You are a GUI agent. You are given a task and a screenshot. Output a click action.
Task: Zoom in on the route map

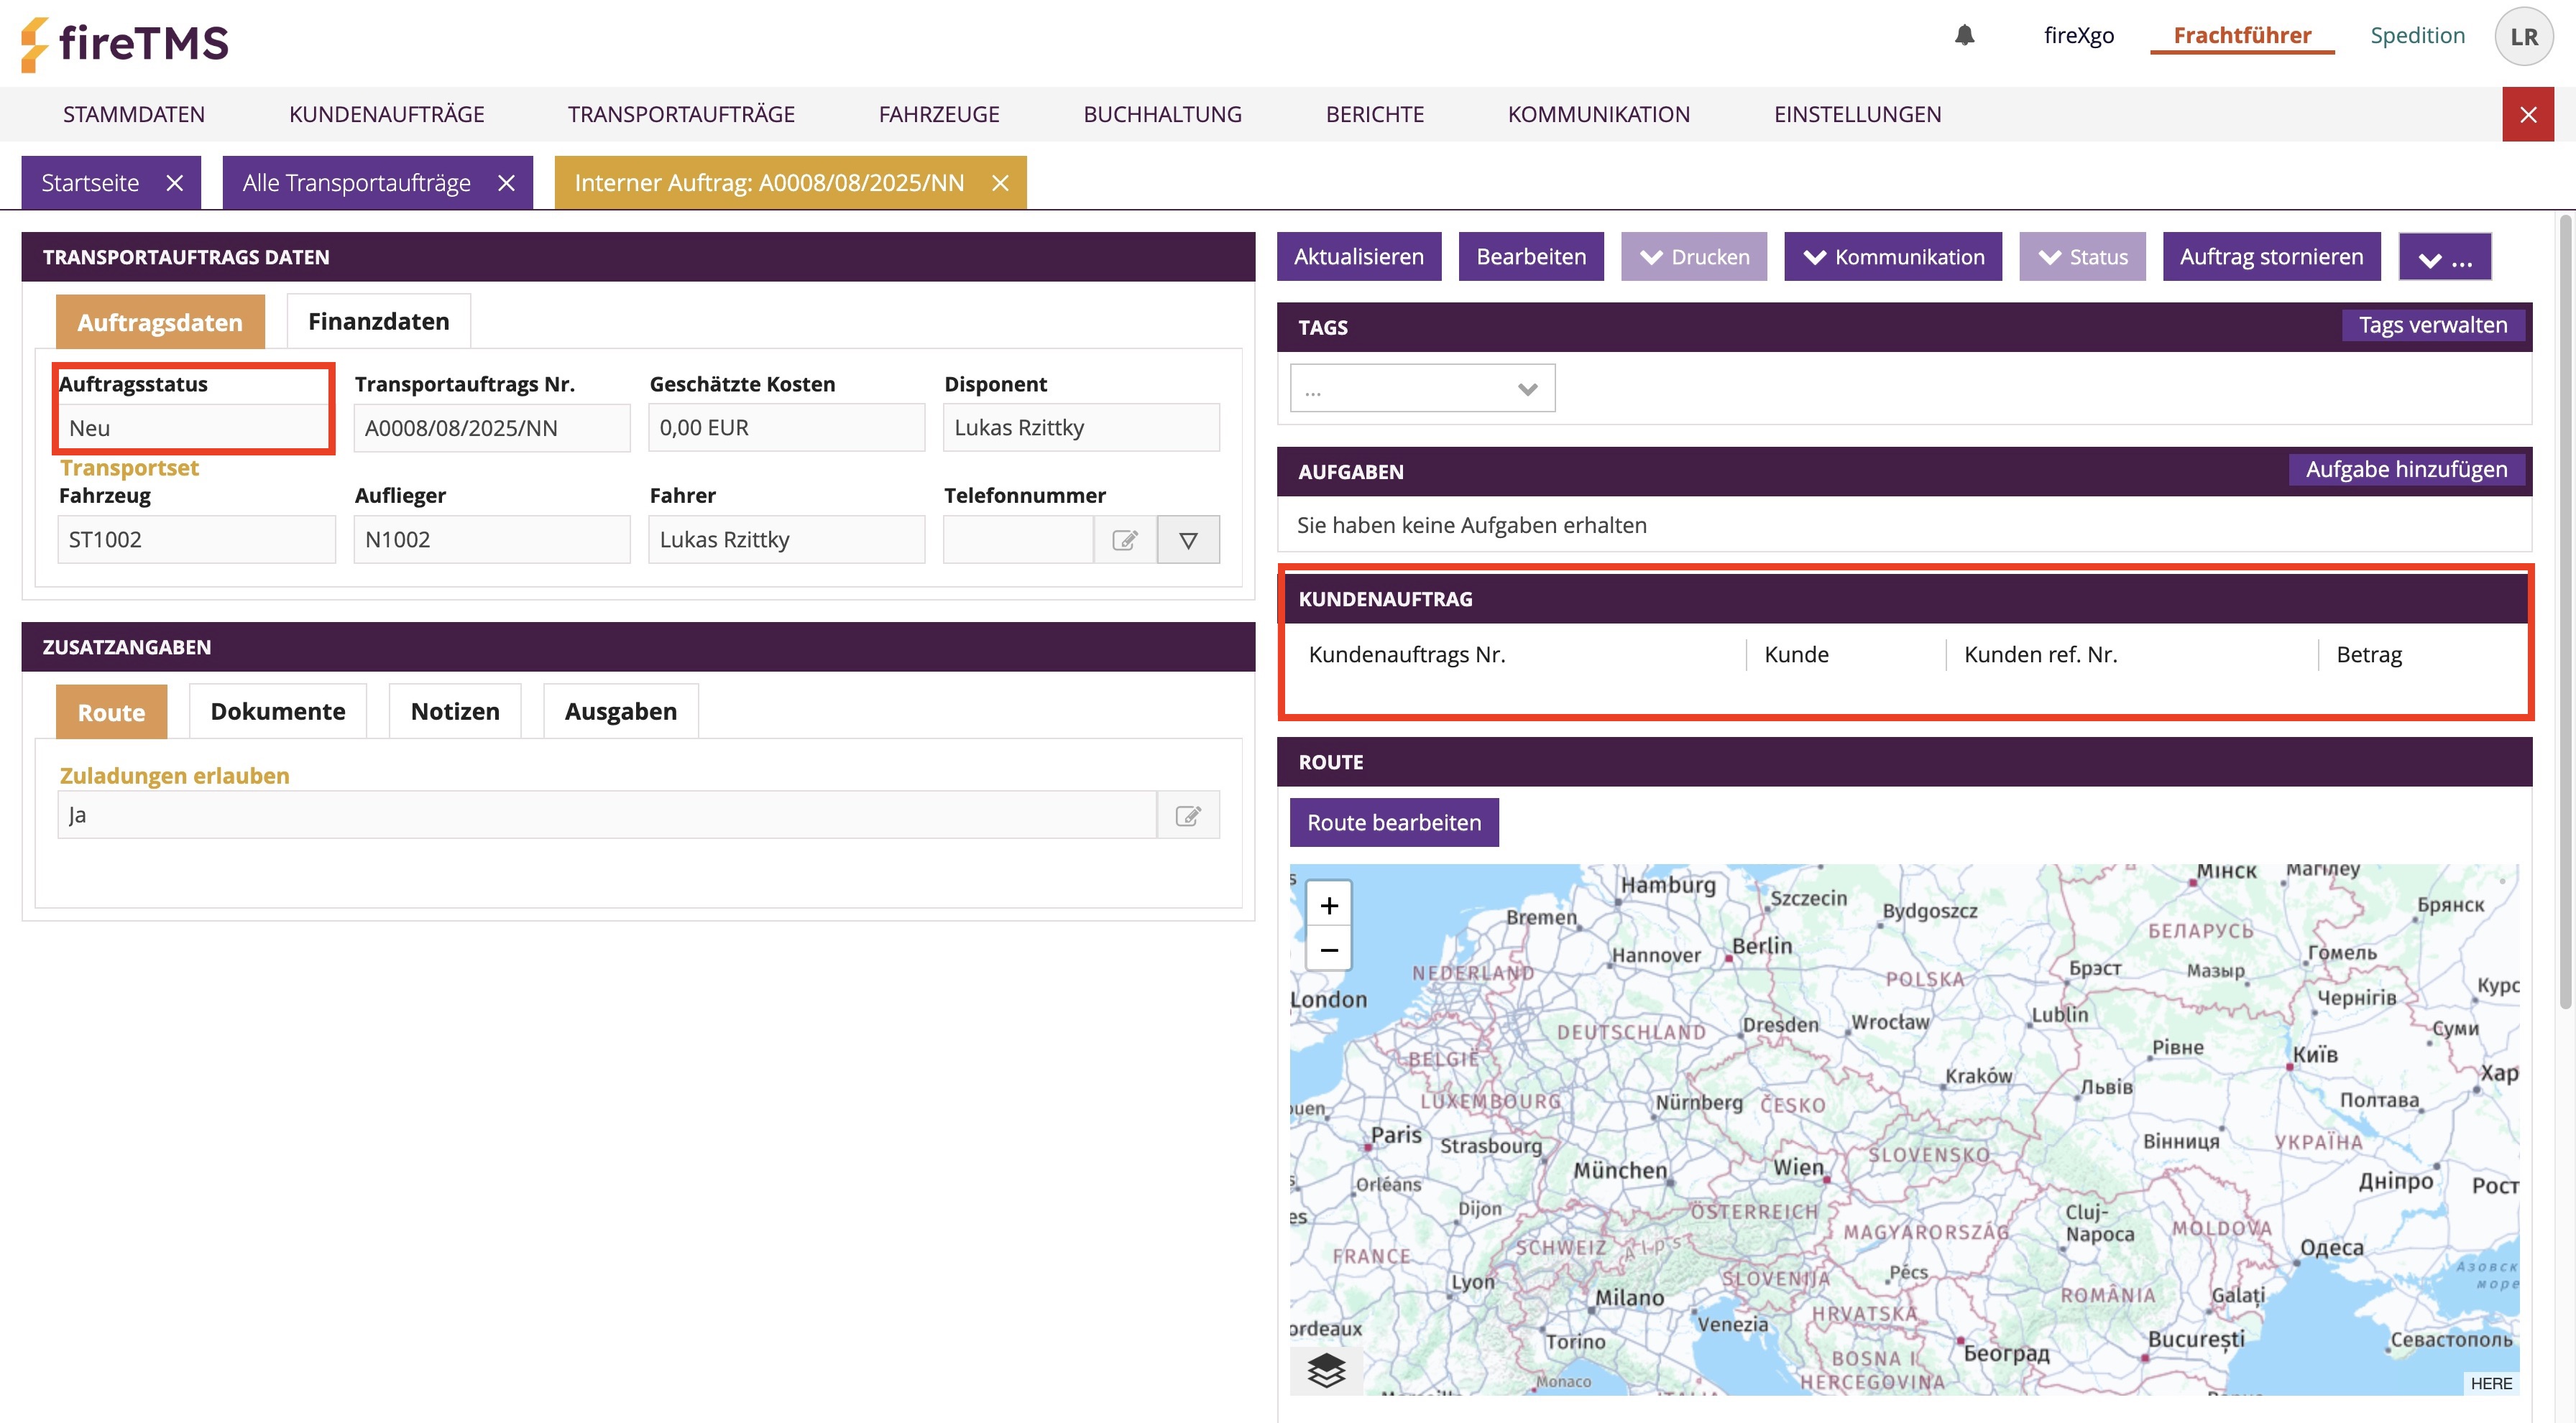[x=1329, y=905]
